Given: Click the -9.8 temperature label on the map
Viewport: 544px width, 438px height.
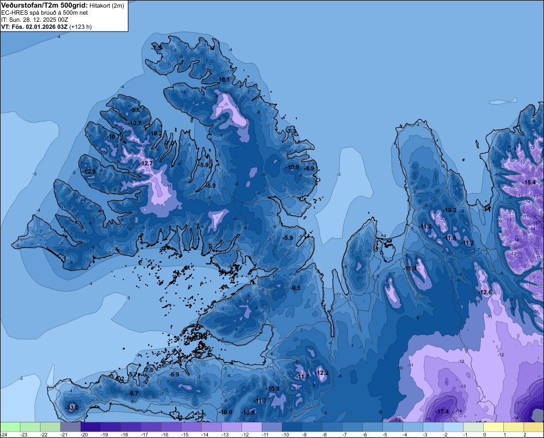Looking at the screenshot, I should (x=134, y=110).
